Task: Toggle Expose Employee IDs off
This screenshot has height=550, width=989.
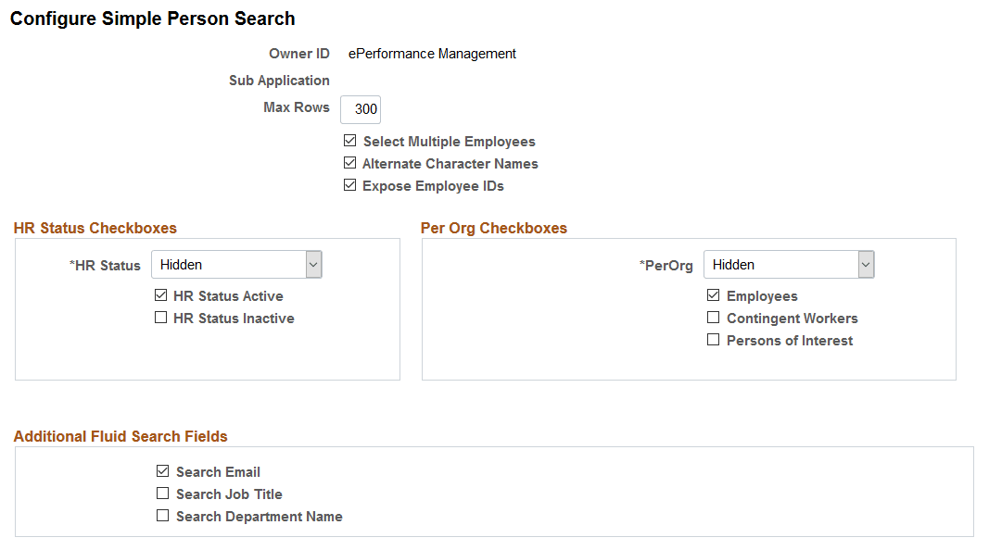Action: pos(350,184)
